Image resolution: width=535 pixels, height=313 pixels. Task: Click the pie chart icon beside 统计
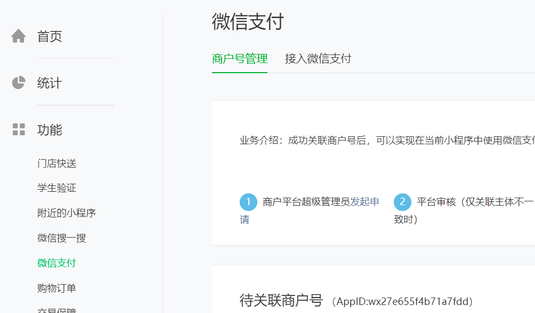click(x=18, y=83)
